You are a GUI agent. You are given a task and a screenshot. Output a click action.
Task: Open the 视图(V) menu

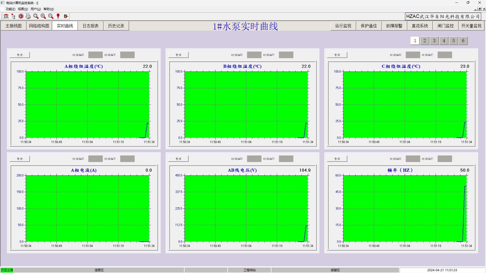coord(23,9)
